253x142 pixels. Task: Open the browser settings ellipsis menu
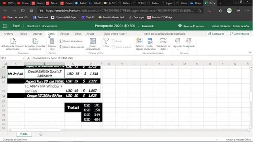(x=247, y=11)
